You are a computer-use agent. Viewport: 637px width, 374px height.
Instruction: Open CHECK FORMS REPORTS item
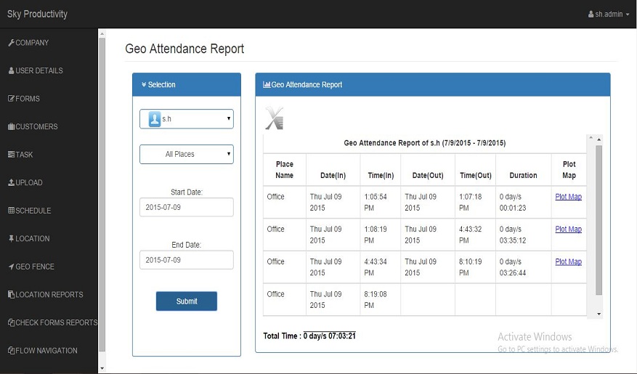(x=53, y=323)
